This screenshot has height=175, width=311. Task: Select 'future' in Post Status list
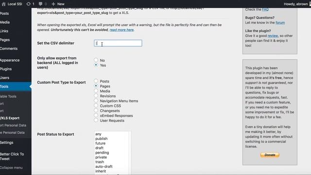pos(101,143)
